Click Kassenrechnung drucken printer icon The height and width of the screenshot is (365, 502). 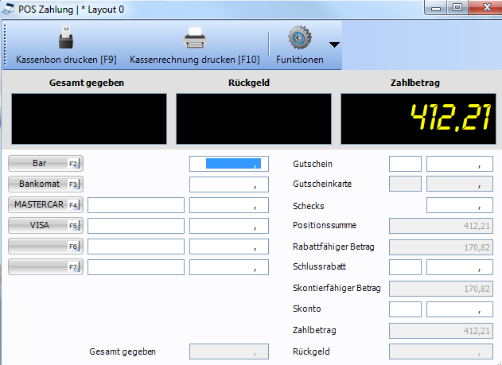coord(195,38)
